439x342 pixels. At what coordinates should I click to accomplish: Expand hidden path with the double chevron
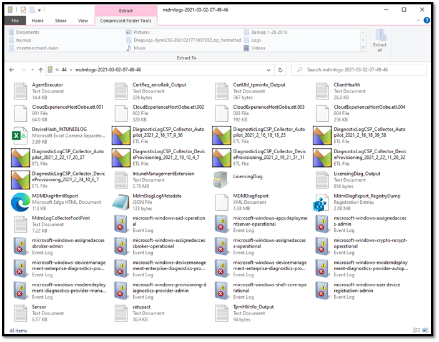[x=57, y=70]
